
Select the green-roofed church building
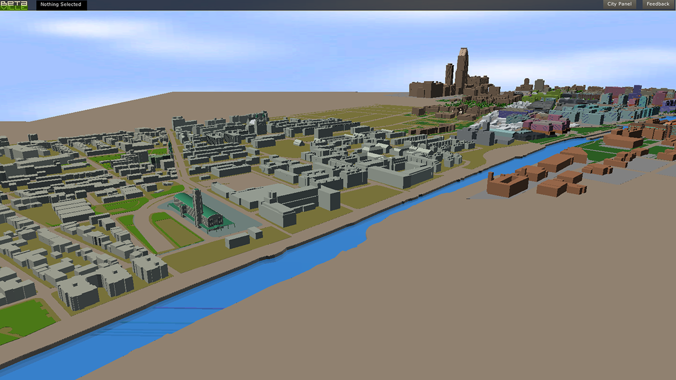point(202,212)
